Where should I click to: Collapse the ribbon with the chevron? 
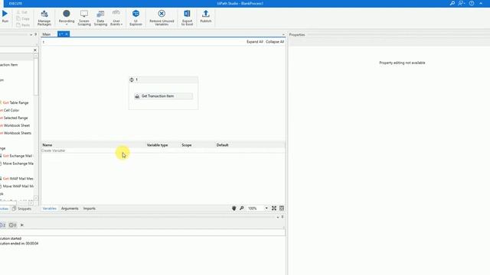pos(481,3)
